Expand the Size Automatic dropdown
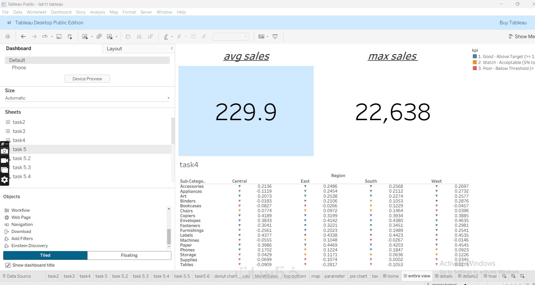The image size is (535, 285). pos(87,98)
